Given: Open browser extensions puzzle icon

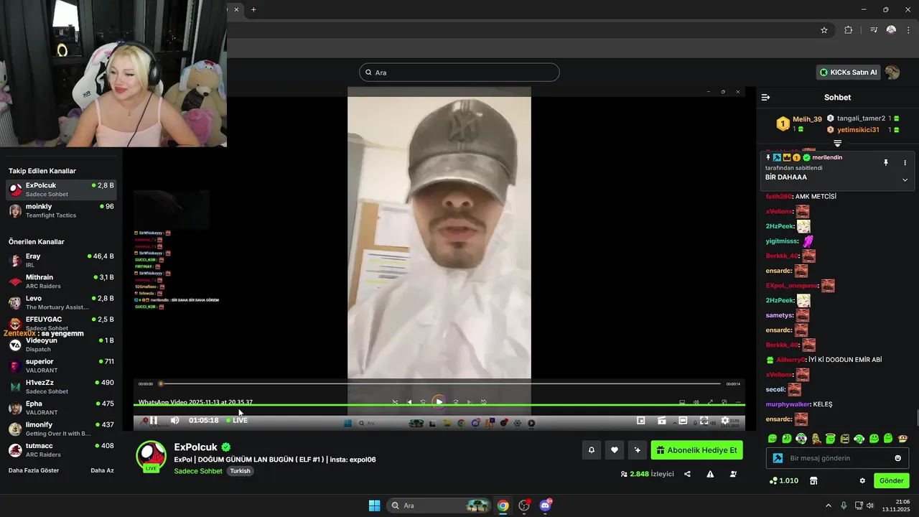Looking at the screenshot, I should 849,30.
